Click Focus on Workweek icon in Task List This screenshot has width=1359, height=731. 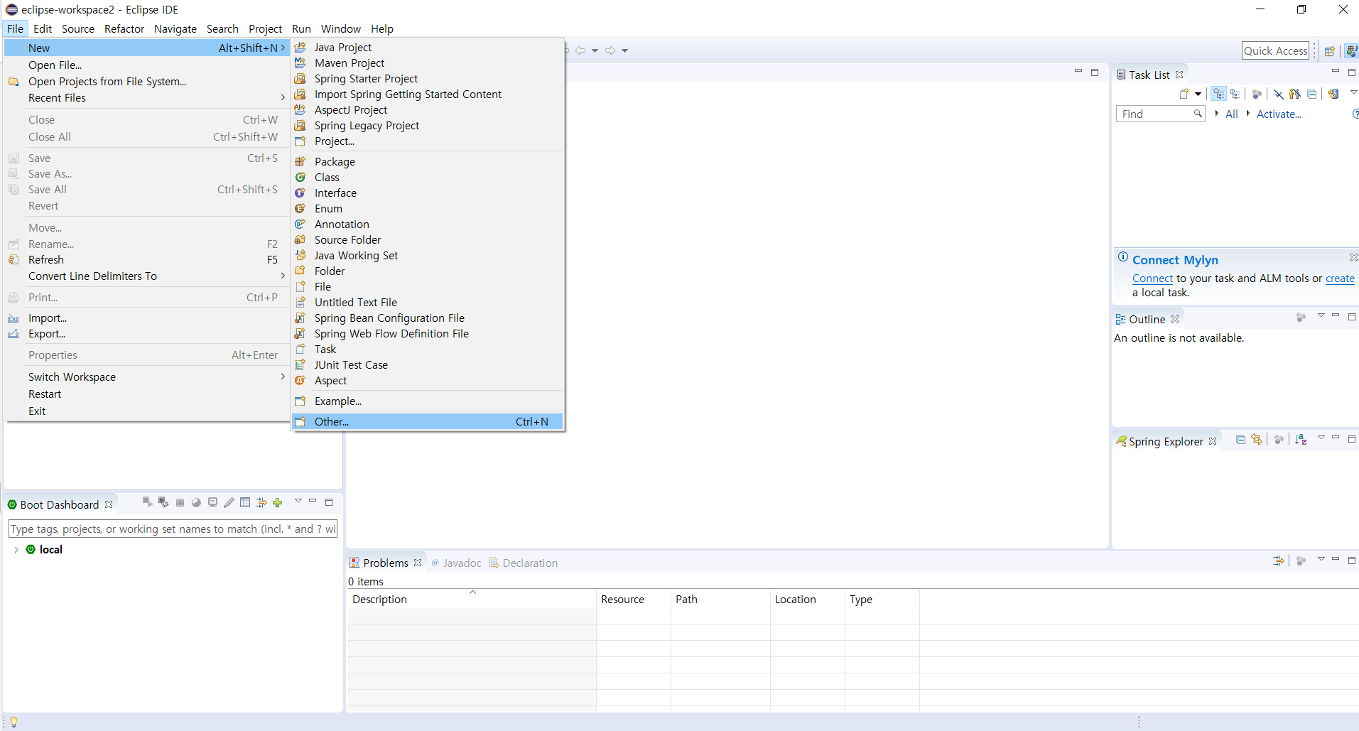(x=1257, y=94)
